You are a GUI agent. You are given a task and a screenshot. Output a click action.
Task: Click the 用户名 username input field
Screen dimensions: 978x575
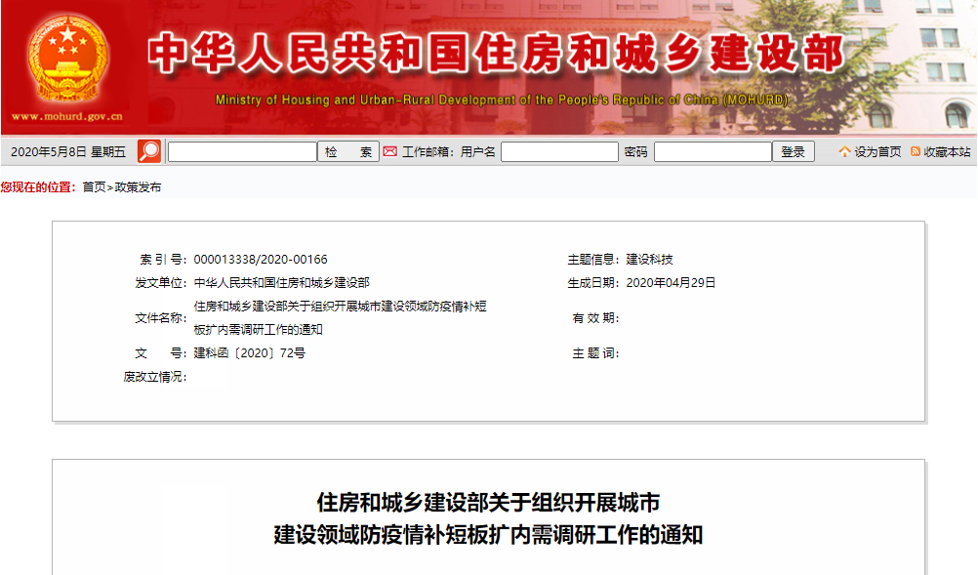pos(559,151)
